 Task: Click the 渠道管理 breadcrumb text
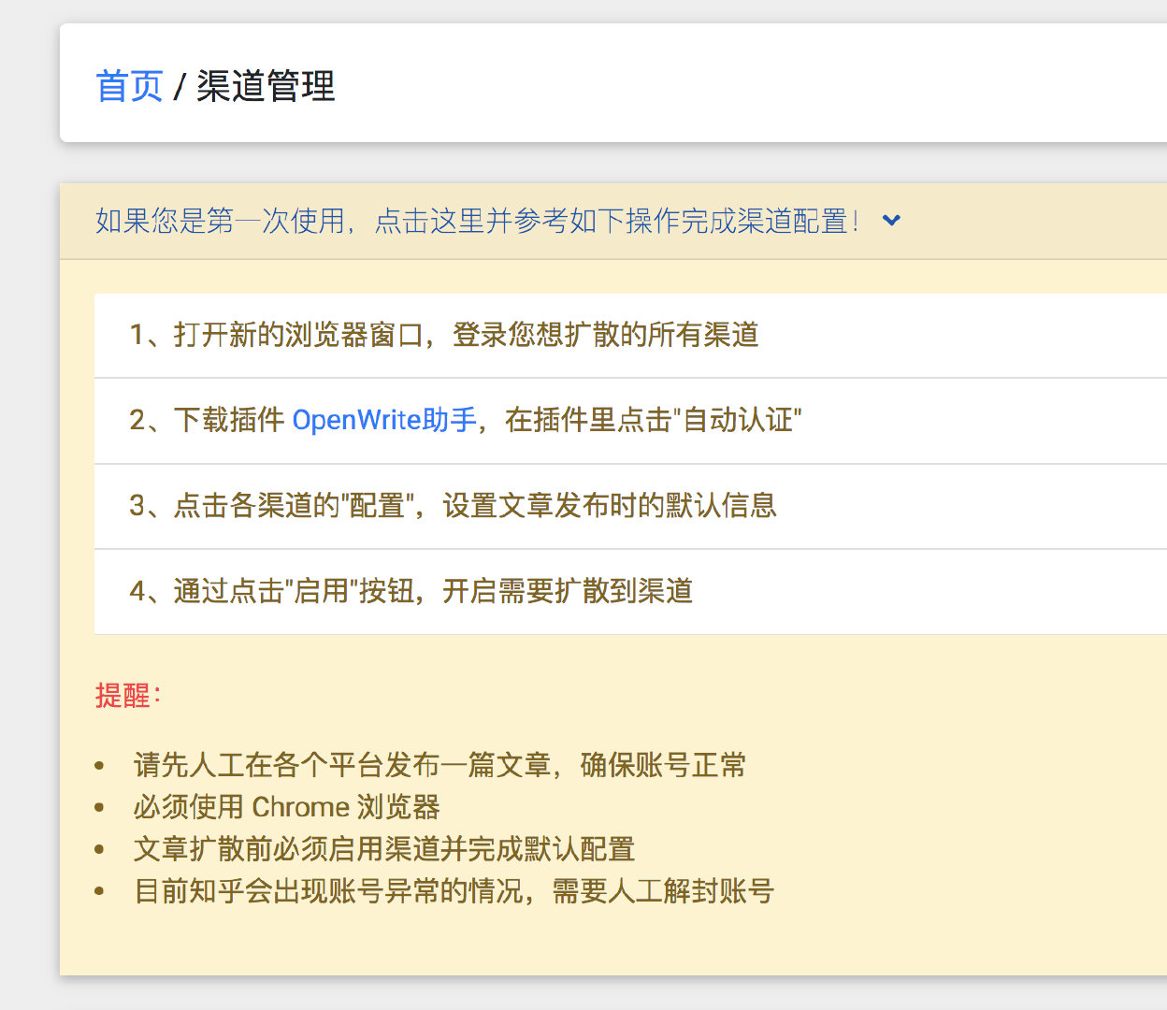pyautogui.click(x=265, y=86)
